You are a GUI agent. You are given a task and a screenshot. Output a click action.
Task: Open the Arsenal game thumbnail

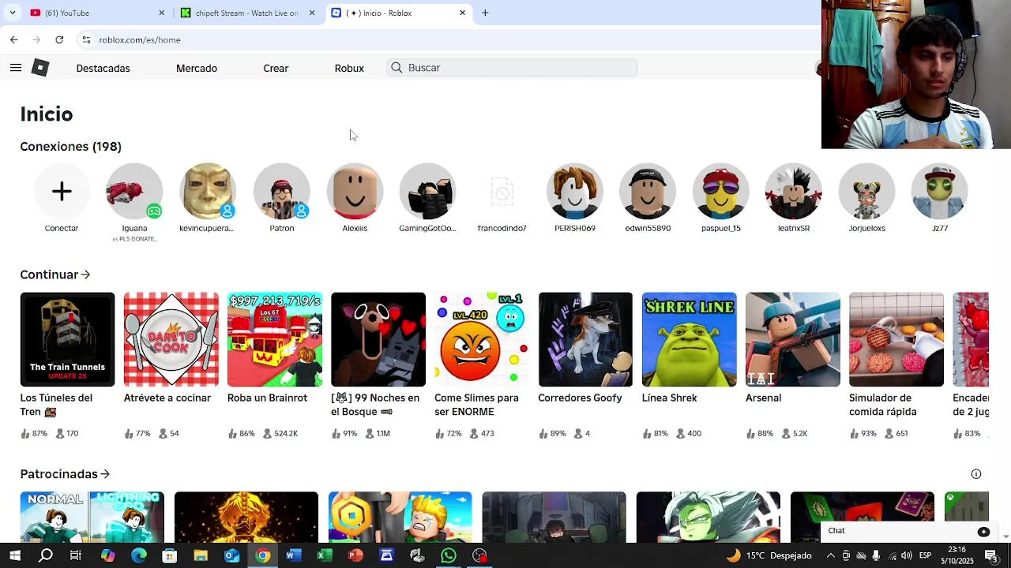793,339
